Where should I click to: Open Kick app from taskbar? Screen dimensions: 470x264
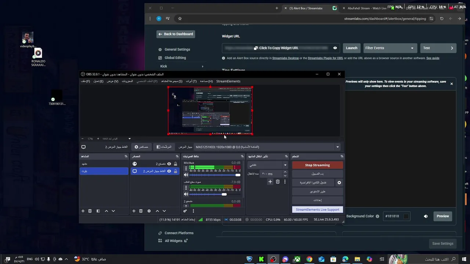click(x=261, y=259)
